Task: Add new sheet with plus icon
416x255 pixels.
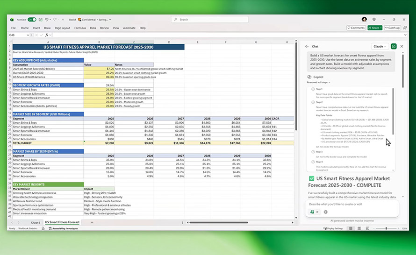Action: [92, 222]
